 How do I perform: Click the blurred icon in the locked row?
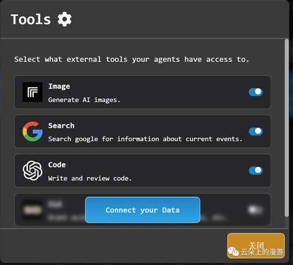click(33, 210)
